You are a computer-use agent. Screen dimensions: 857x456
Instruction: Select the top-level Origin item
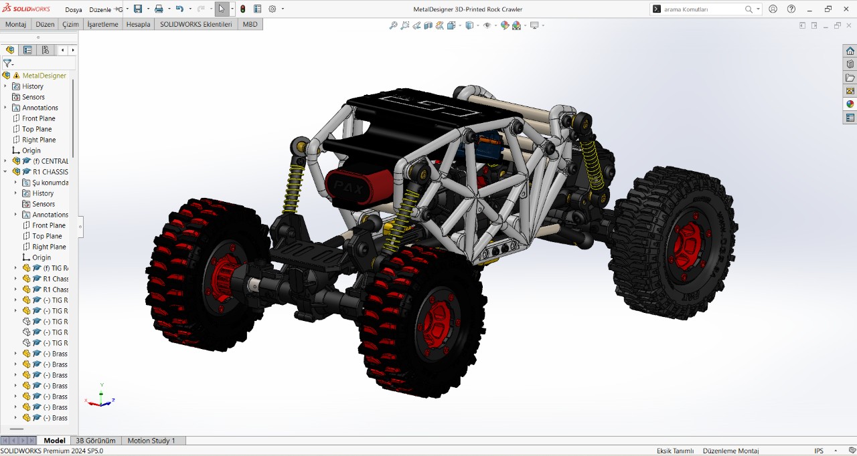31,150
